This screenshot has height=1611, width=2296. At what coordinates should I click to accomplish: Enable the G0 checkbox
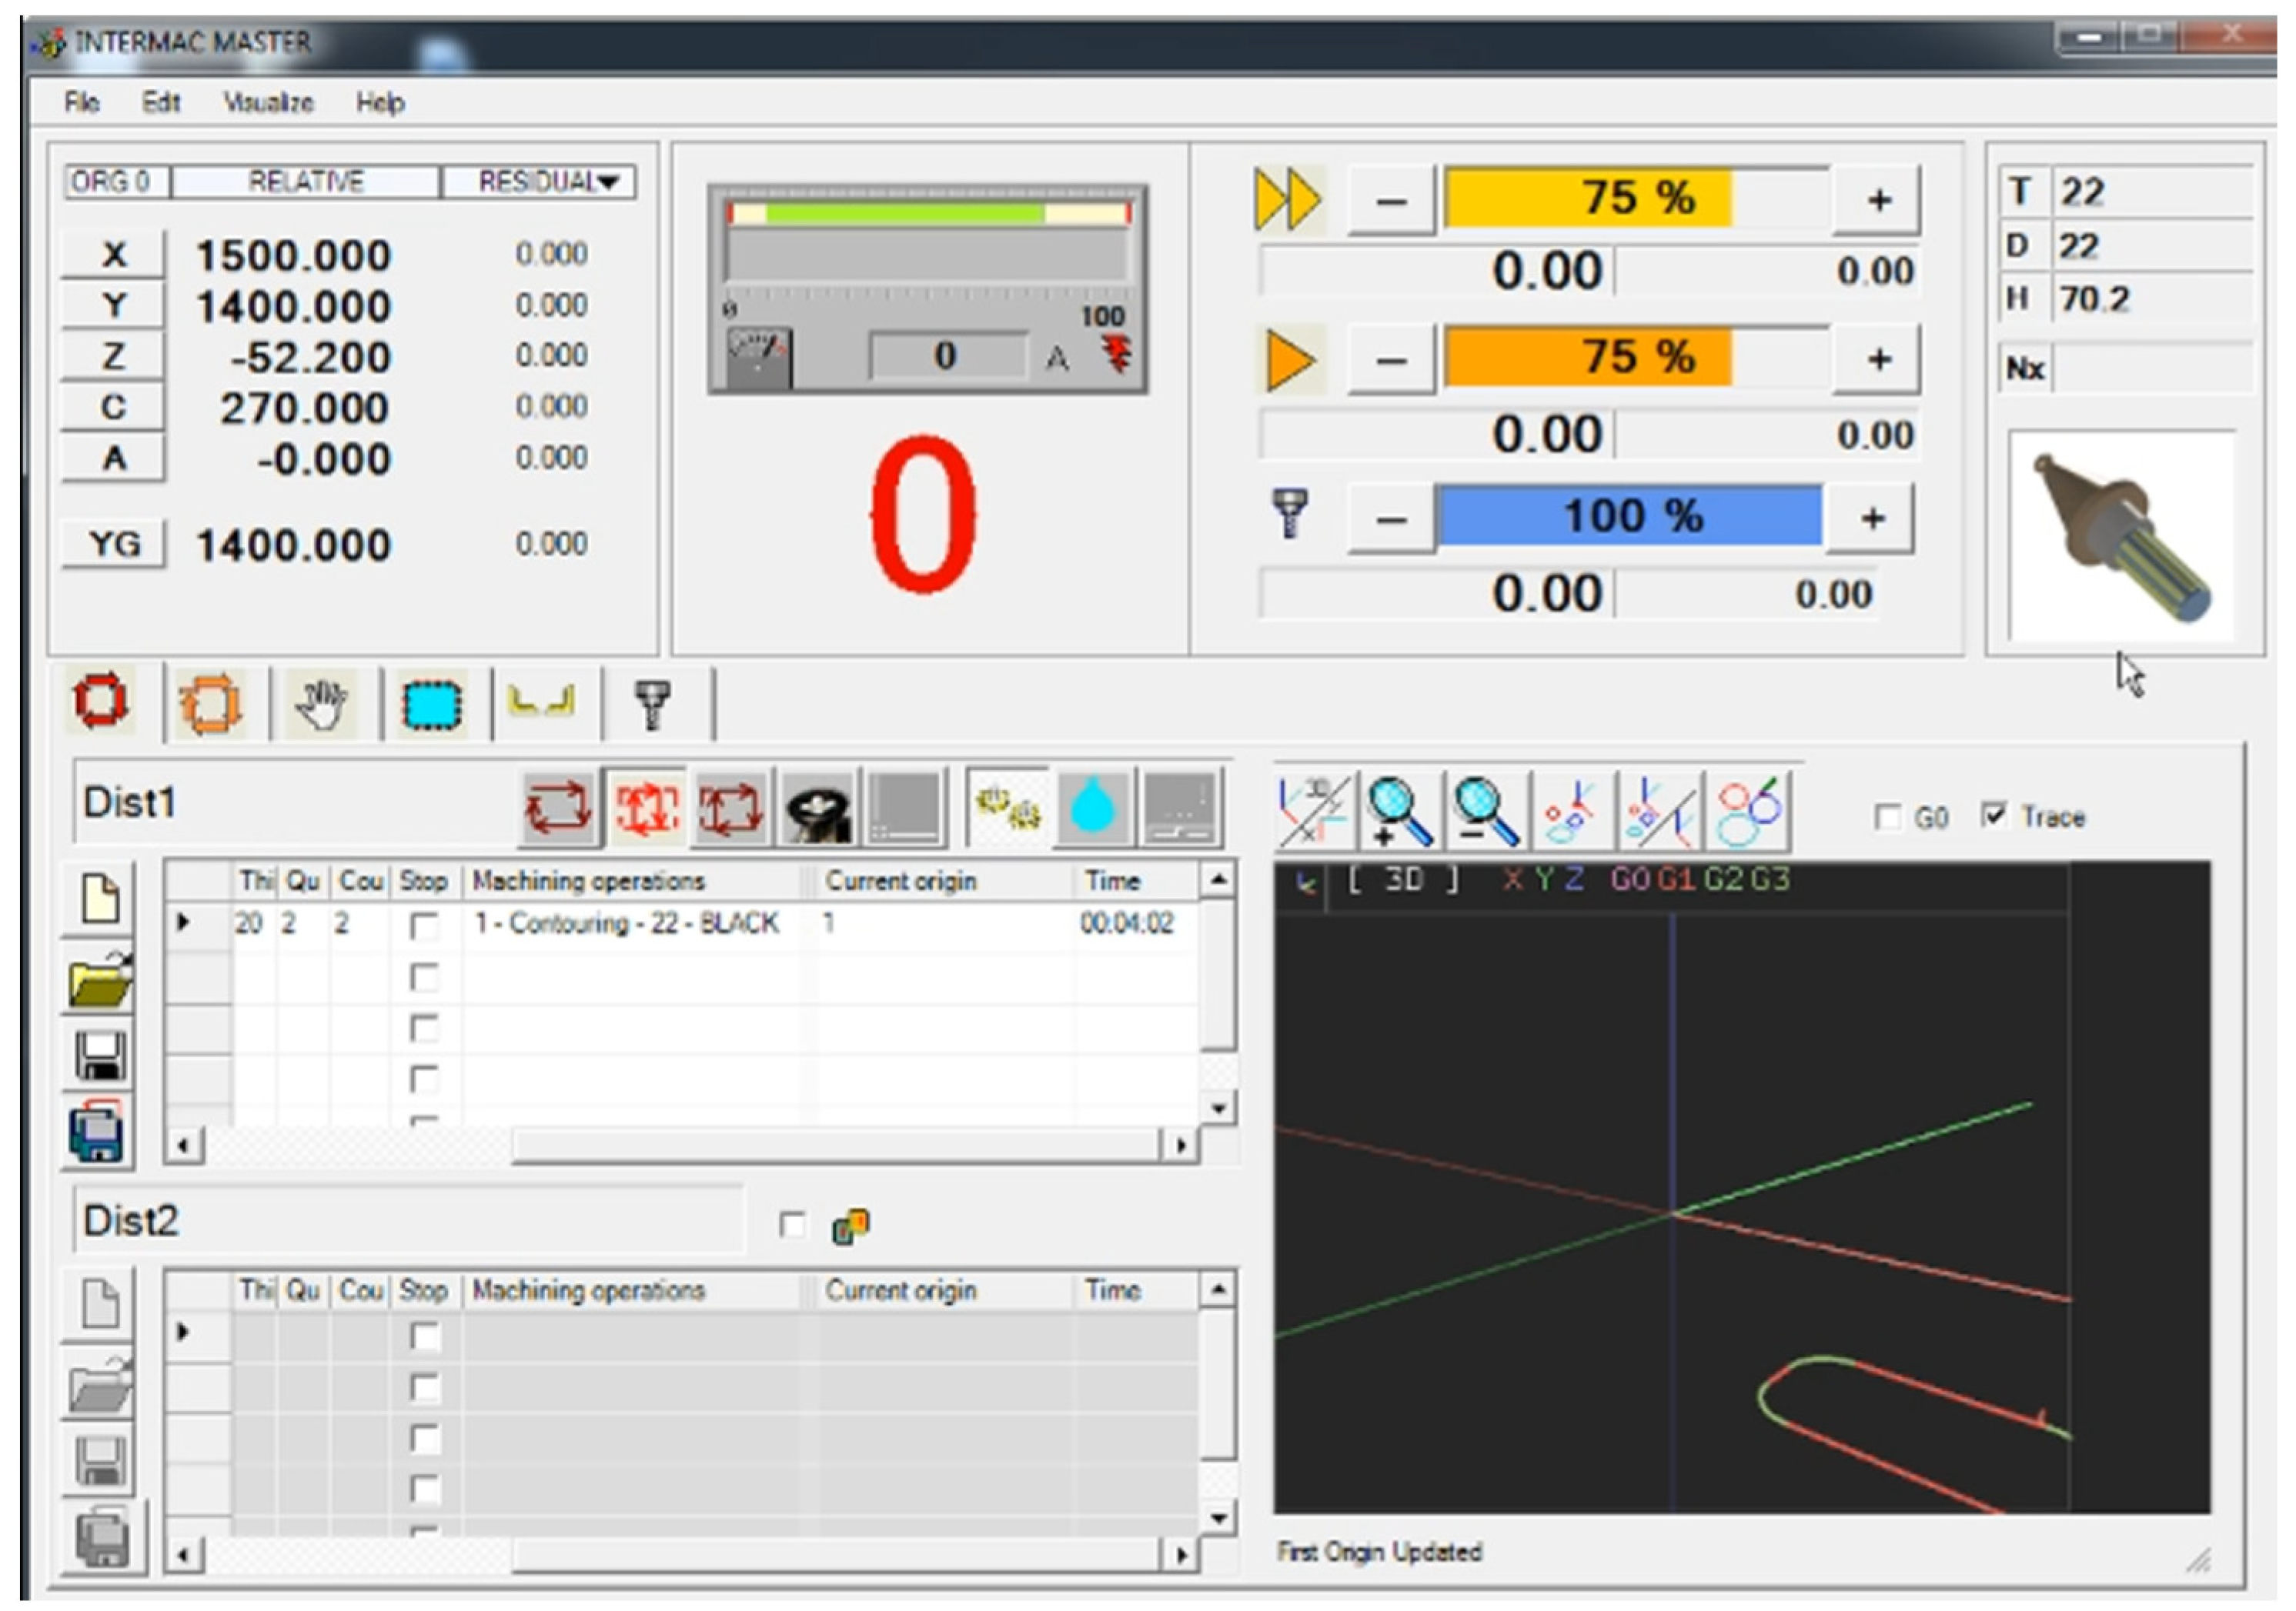click(x=1887, y=818)
